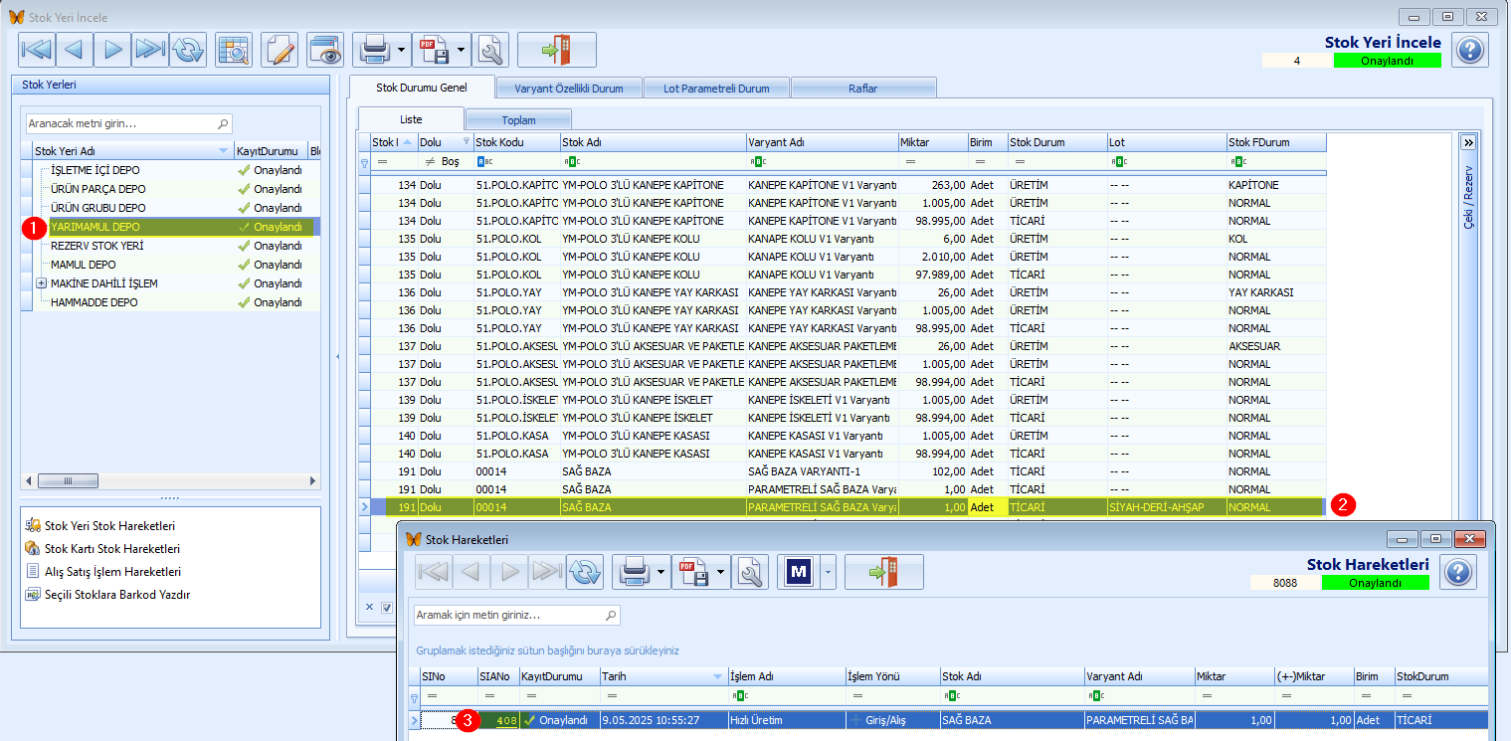Open the table search icon in main toolbar
Screen dimensions: 1511x741
coord(234,50)
